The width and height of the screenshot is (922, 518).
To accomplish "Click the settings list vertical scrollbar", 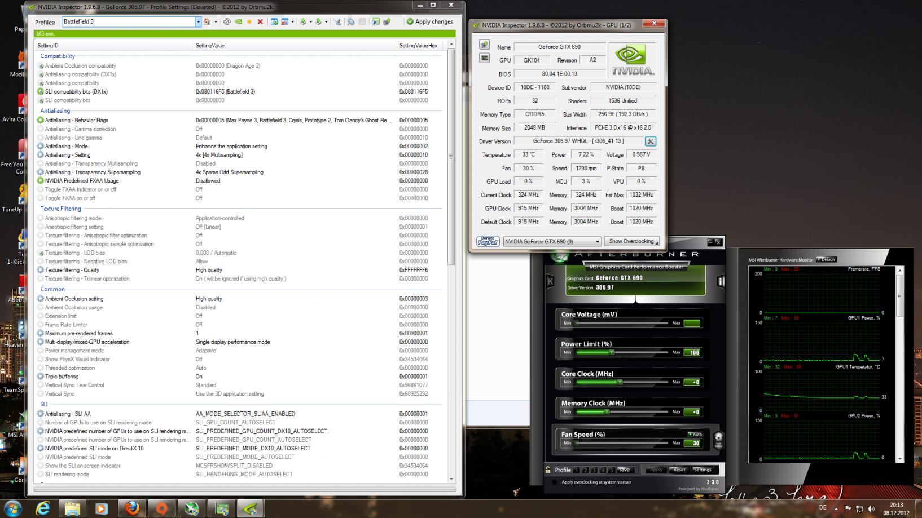I will coord(450,262).
